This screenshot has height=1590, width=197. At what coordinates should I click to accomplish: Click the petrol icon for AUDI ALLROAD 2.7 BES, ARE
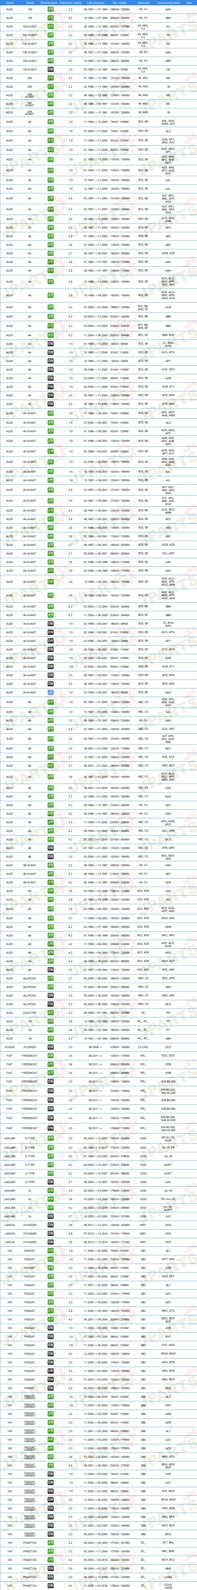50,979
